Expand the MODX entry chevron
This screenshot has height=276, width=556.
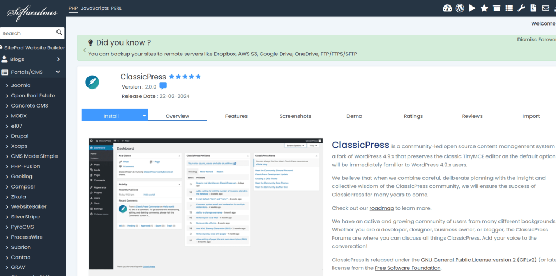pos(7,116)
